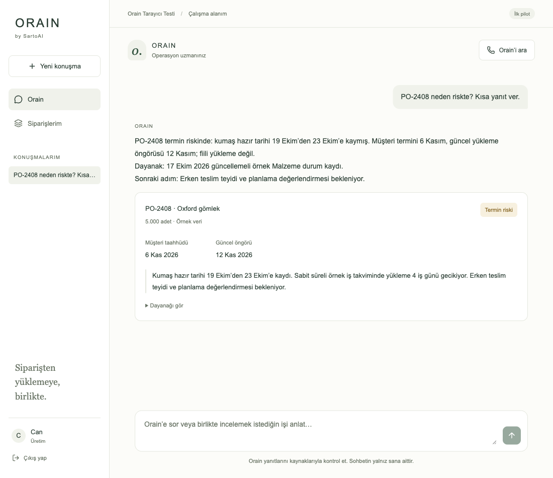Click the 'Operasyon uzmanınız' subtitle
Image resolution: width=553 pixels, height=478 pixels.
tap(179, 55)
